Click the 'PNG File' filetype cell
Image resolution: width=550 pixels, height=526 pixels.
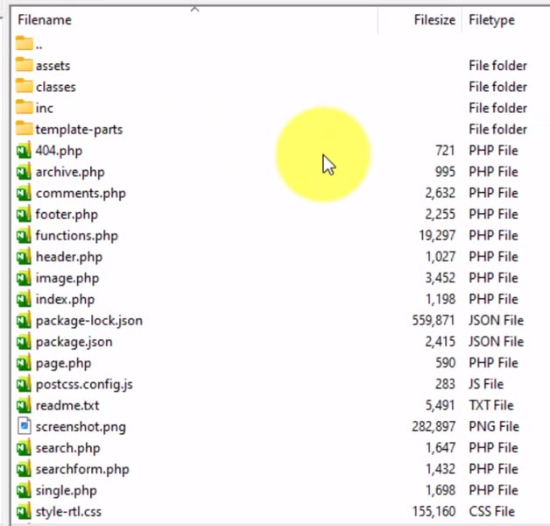[x=494, y=427]
